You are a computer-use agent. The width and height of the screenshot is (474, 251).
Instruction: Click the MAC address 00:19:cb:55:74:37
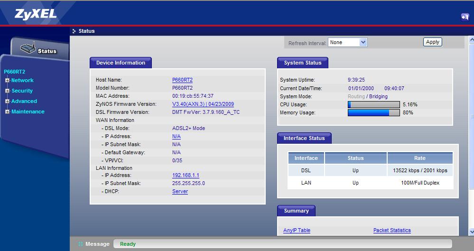[x=193, y=96]
